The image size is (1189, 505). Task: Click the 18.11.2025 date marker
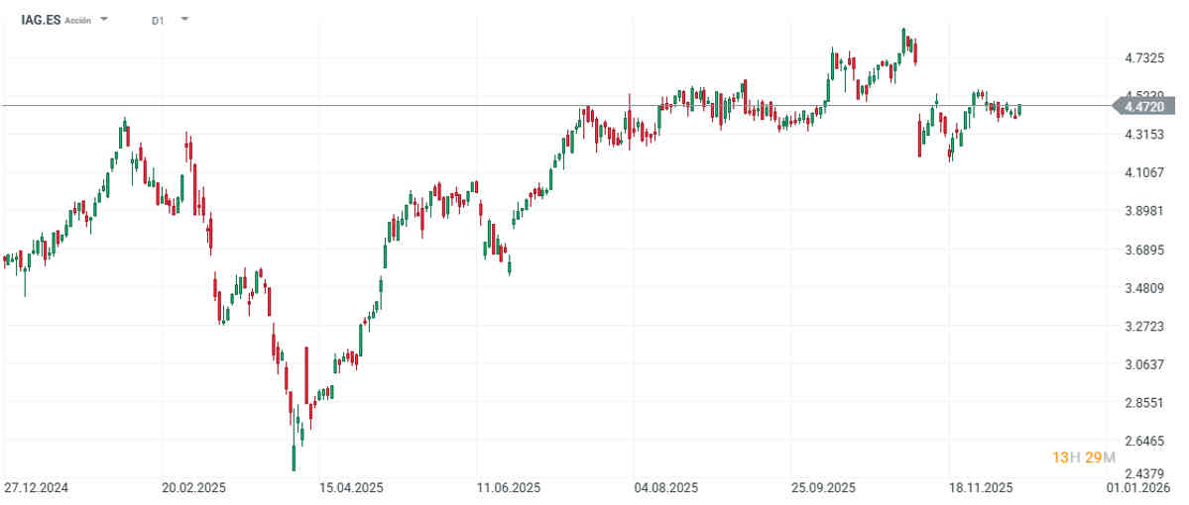click(980, 487)
